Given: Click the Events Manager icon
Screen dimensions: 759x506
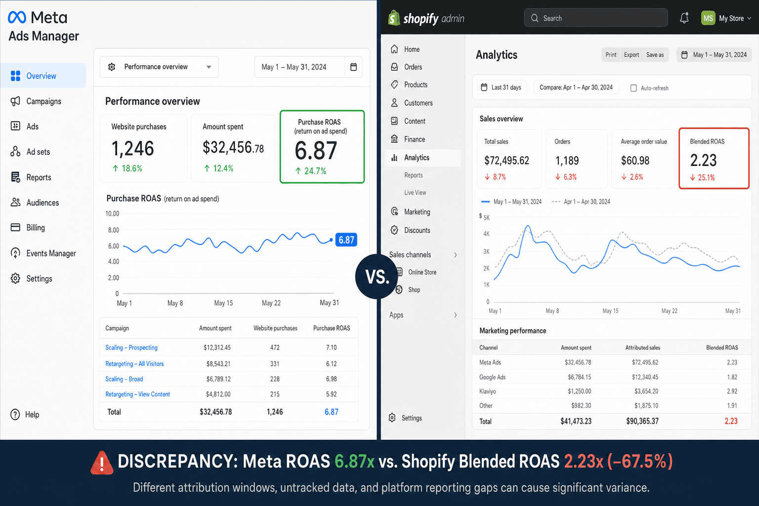Looking at the screenshot, I should (15, 253).
